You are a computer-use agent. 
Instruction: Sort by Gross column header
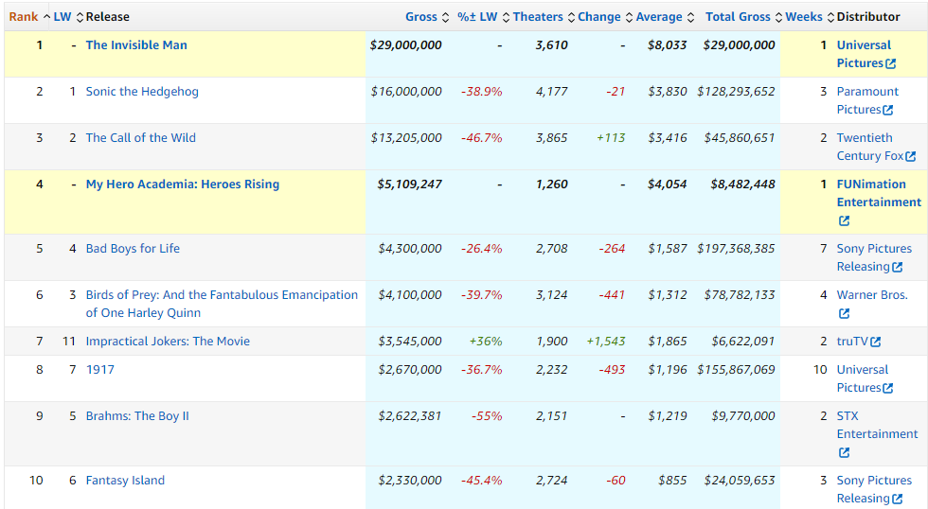coord(421,16)
